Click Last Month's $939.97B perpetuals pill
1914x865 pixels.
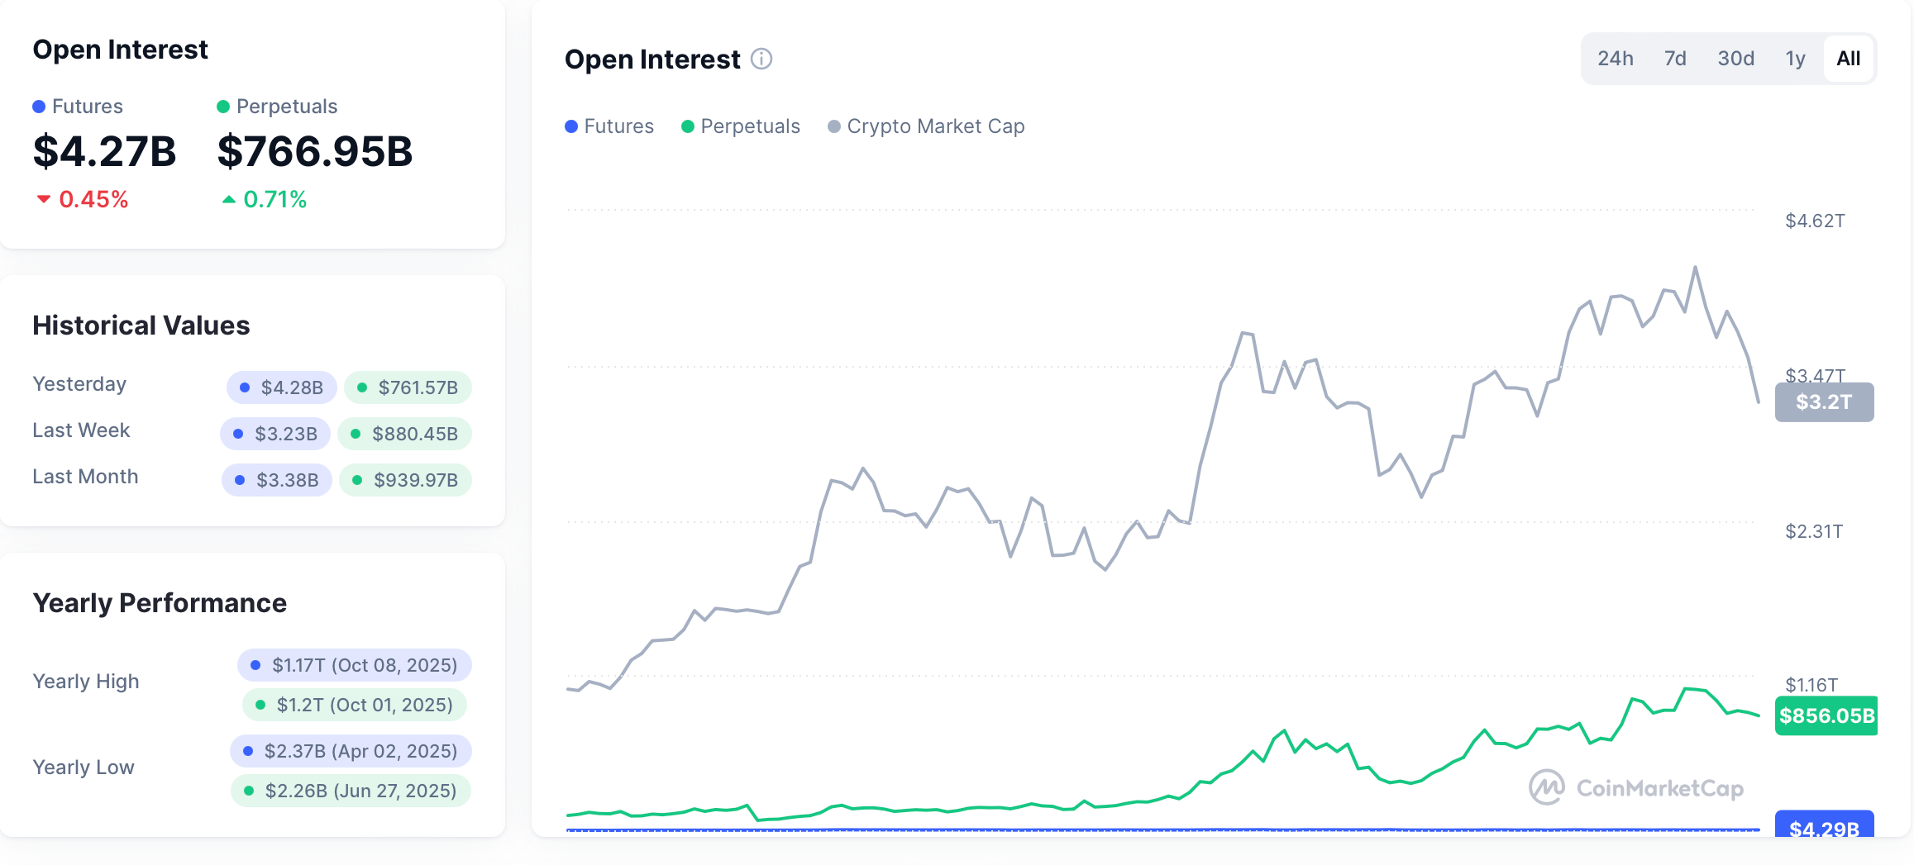click(406, 480)
